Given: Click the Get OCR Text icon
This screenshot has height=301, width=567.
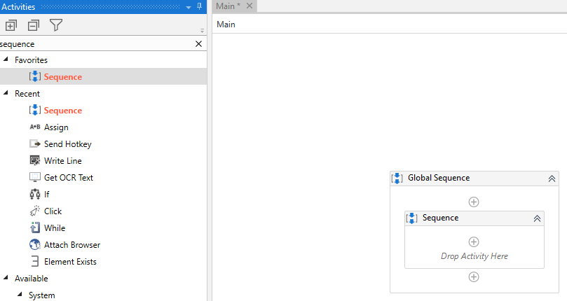Looking at the screenshot, I should 35,177.
